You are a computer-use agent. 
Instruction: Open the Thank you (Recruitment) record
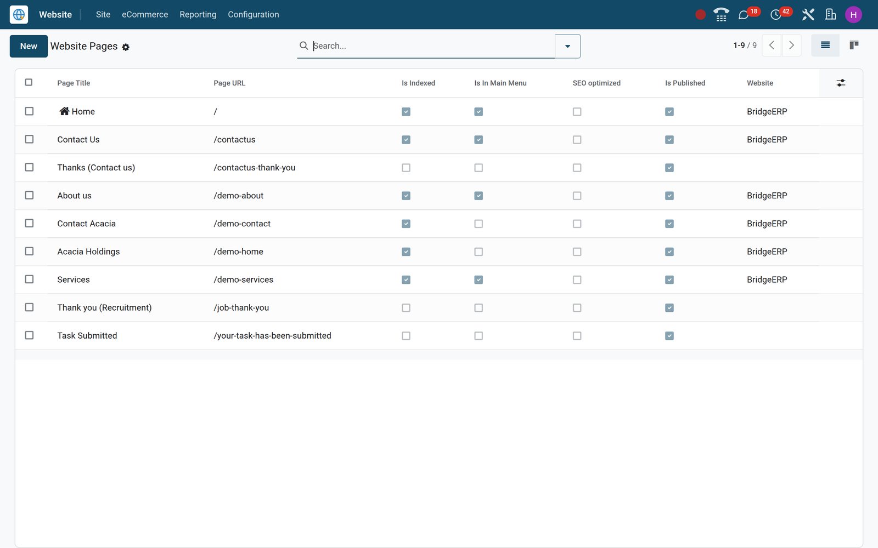(x=104, y=307)
